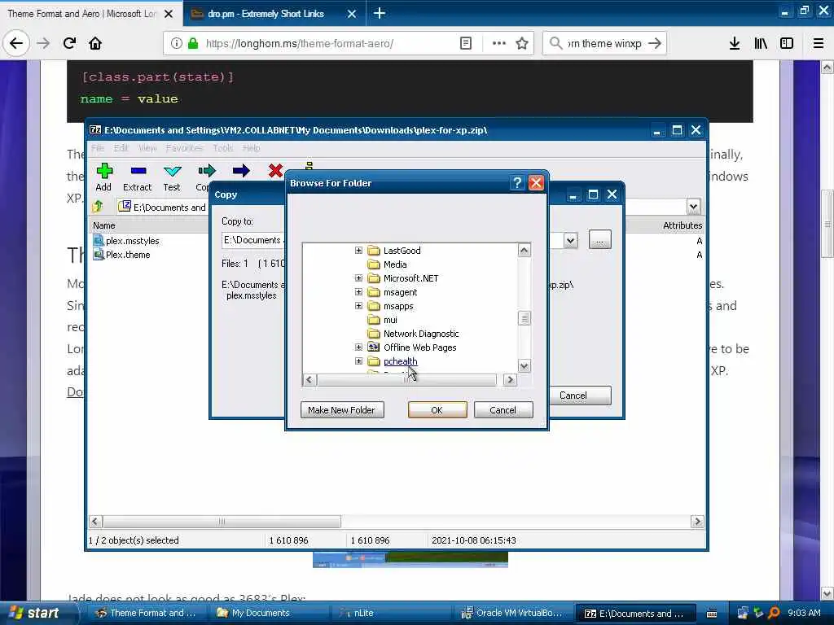Expand the msagent folder

(358, 292)
